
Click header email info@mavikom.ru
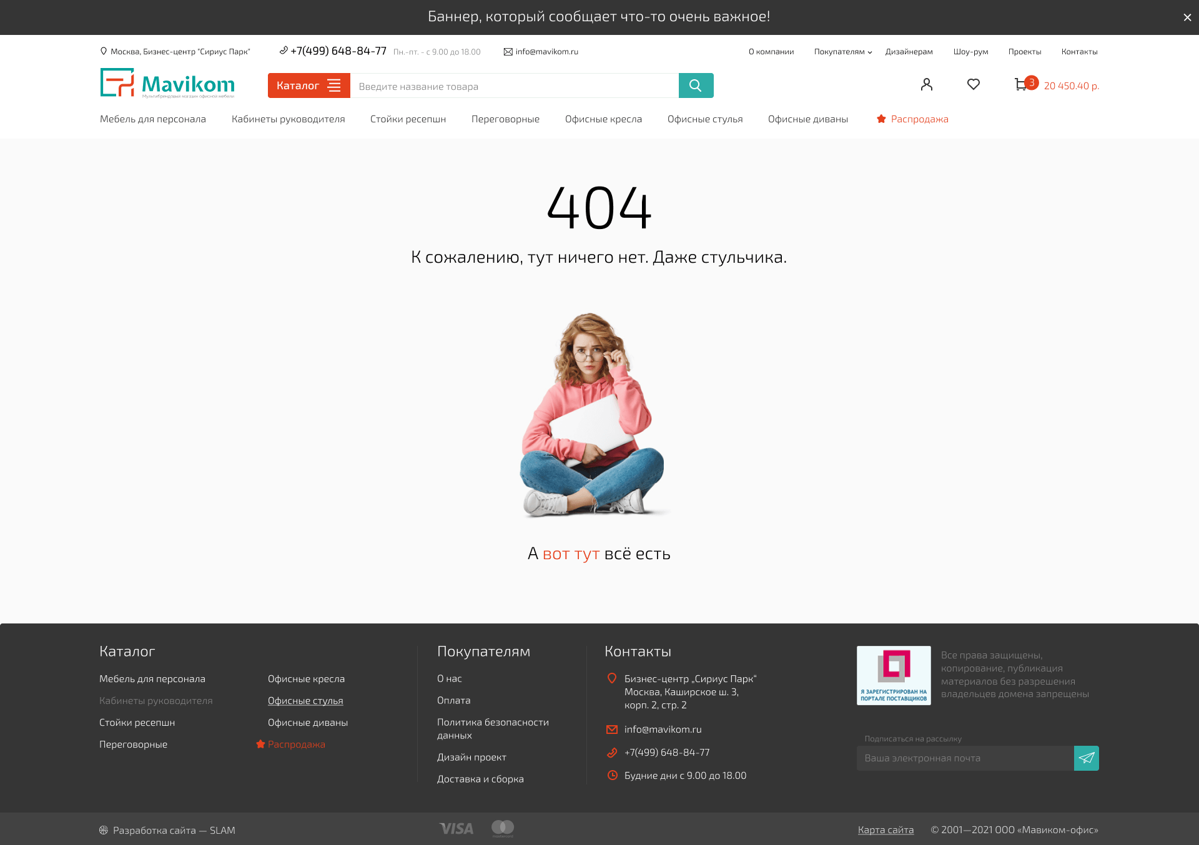546,52
